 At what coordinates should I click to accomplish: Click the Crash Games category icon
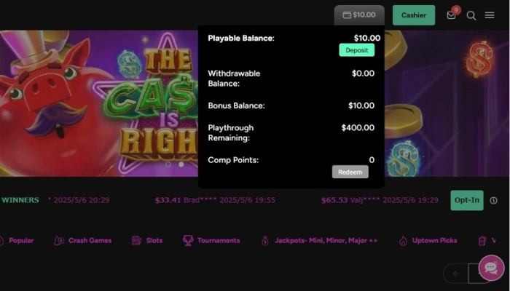(59, 240)
